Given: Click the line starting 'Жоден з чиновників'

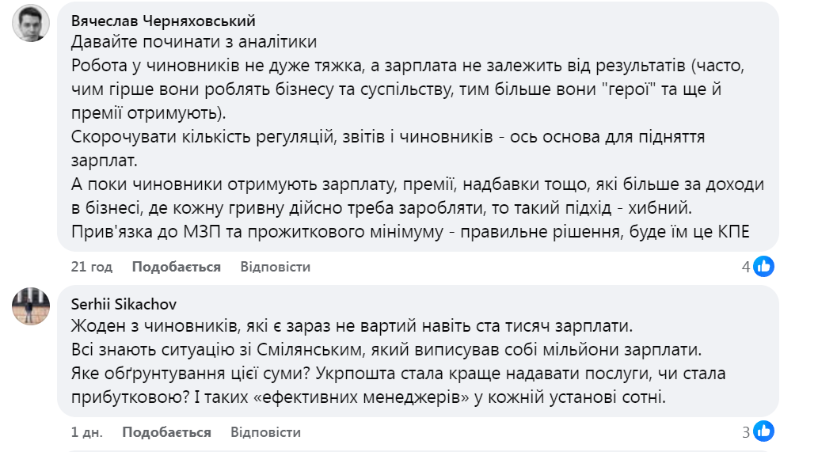Looking at the screenshot, I should coord(353,325).
